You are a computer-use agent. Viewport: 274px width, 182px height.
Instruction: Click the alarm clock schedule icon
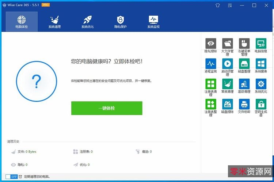(20, 177)
